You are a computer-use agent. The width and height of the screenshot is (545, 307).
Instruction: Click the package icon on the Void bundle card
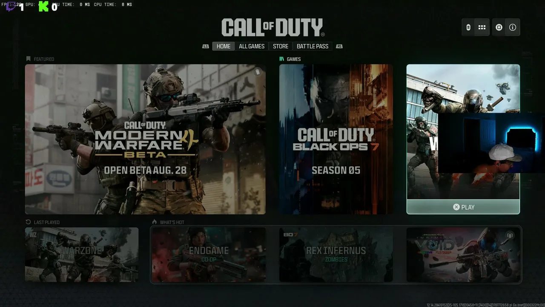click(x=510, y=235)
